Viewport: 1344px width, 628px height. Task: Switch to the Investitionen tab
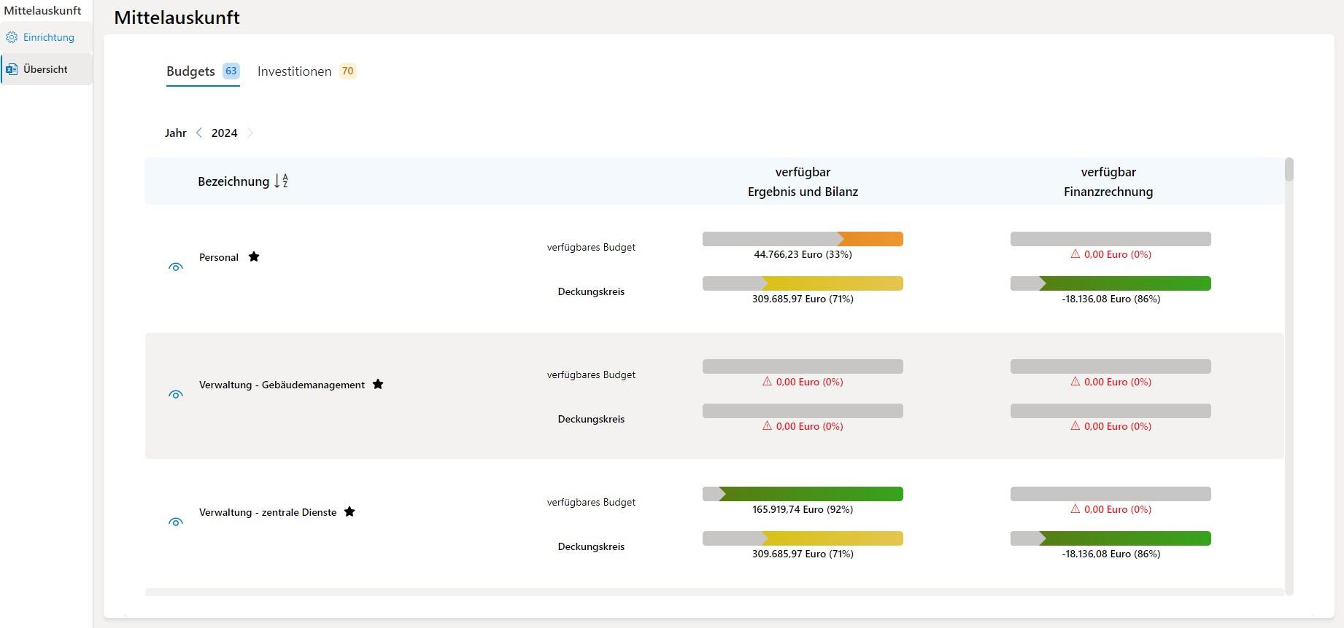294,71
